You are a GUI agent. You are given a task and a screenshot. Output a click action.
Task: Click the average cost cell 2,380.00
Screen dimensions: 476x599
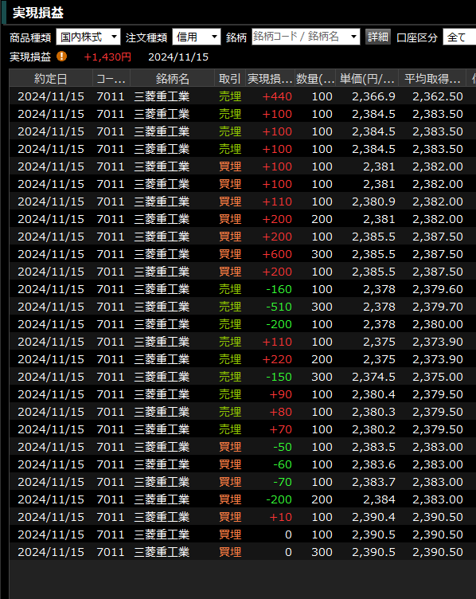coord(438,324)
